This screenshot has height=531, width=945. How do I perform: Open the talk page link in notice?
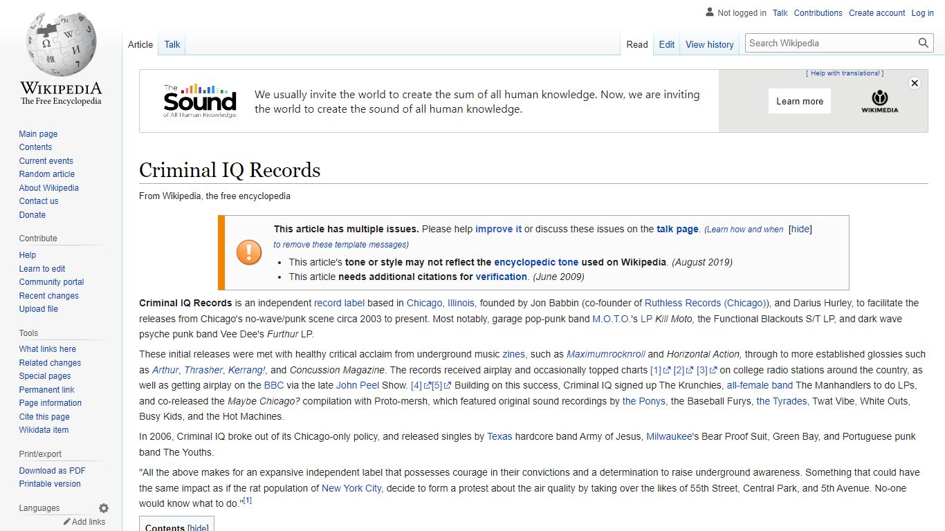(677, 229)
